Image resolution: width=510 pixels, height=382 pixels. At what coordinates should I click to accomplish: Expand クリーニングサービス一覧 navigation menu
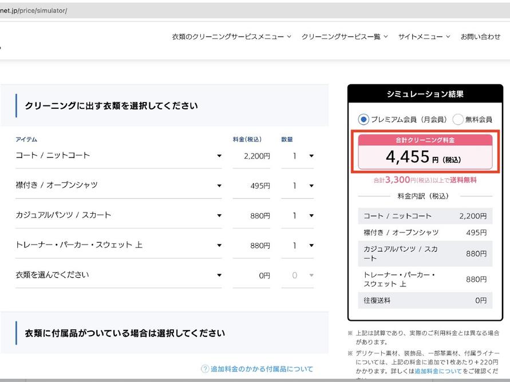coord(345,37)
